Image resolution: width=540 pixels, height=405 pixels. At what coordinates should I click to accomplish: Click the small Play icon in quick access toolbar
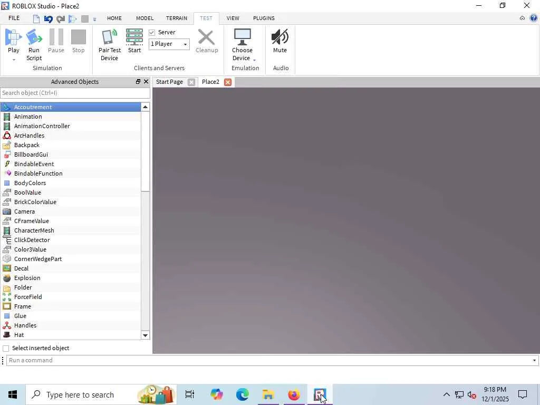(72, 18)
